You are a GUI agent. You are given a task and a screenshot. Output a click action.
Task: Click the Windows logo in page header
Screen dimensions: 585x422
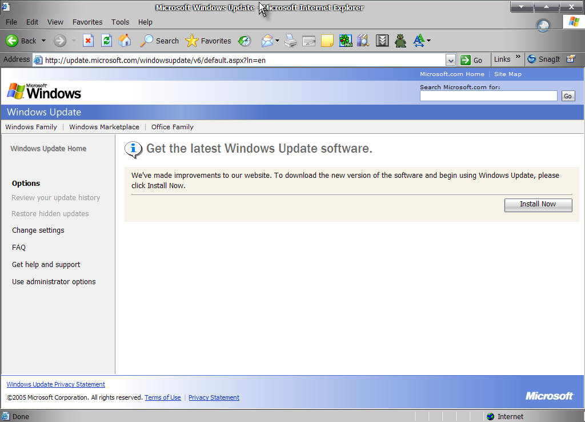click(x=44, y=91)
